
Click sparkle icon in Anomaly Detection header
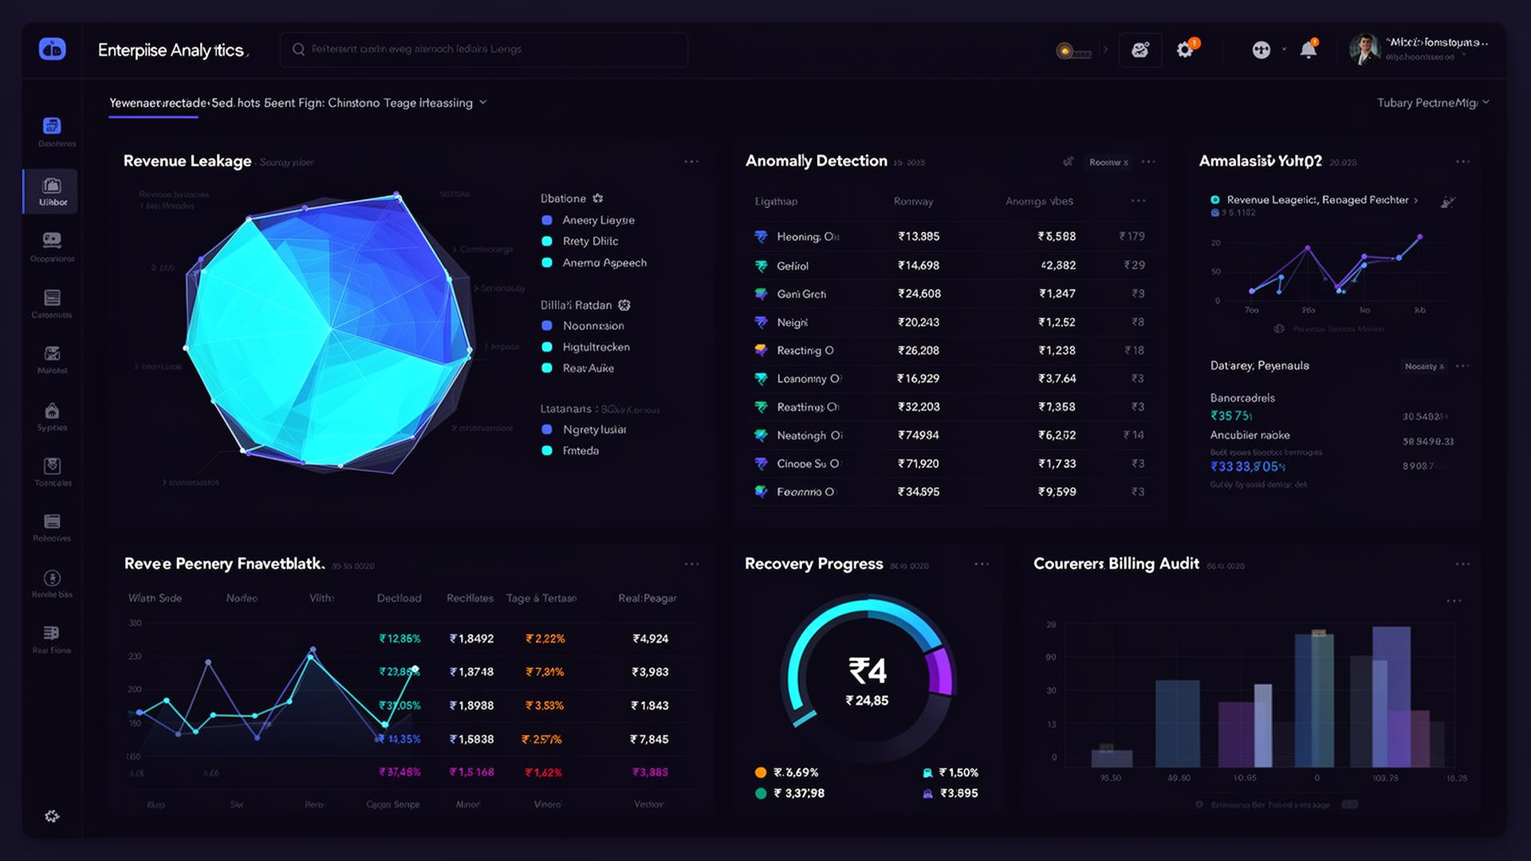(x=1068, y=162)
